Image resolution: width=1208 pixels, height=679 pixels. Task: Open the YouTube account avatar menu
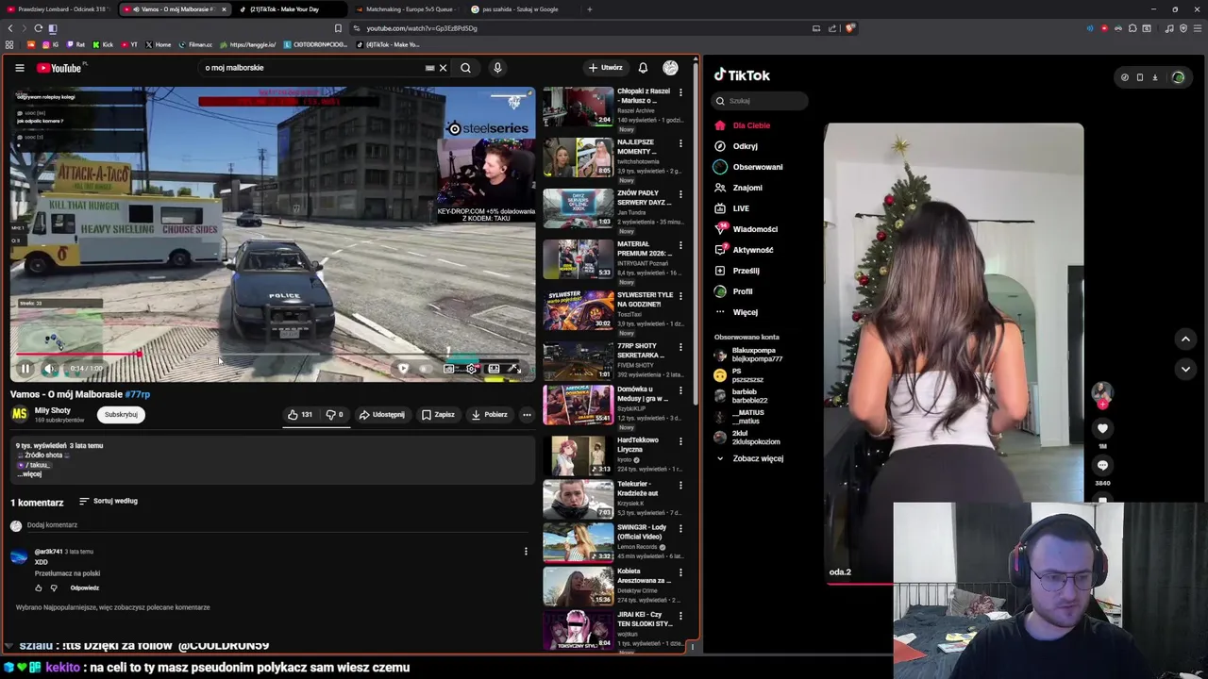click(x=670, y=68)
